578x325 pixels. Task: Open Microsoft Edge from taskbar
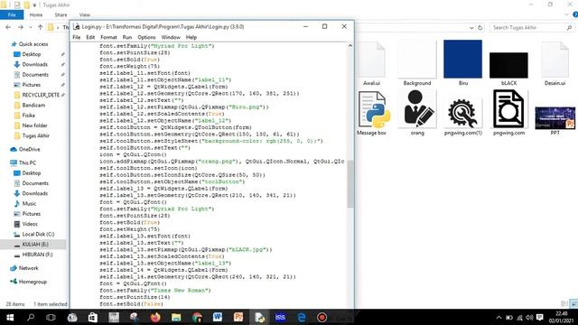(301, 317)
